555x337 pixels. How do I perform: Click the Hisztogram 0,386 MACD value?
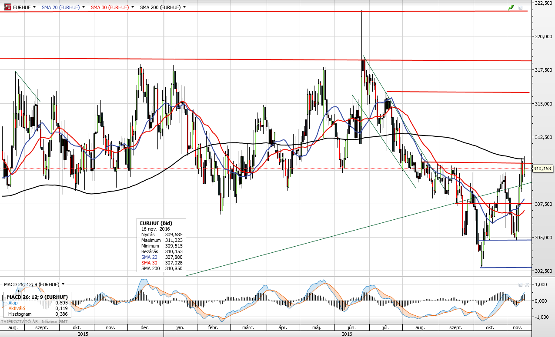pyautogui.click(x=37, y=313)
